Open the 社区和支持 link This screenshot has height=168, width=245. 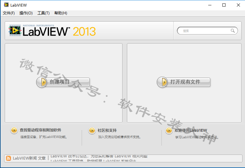107,130
